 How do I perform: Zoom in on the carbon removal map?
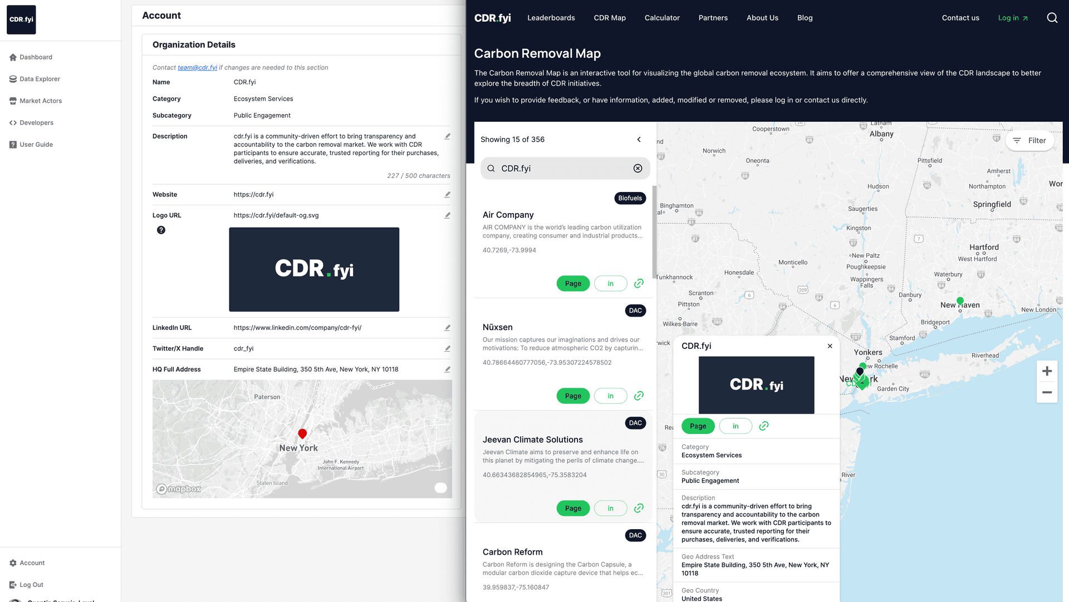point(1047,371)
